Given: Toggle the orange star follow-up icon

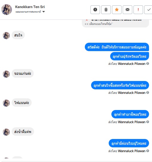Looking at the screenshot, I should click(x=116, y=10).
